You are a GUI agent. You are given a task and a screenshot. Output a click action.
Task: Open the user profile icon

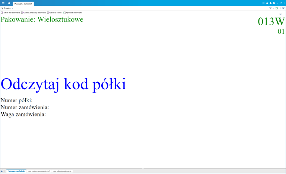point(271,3)
